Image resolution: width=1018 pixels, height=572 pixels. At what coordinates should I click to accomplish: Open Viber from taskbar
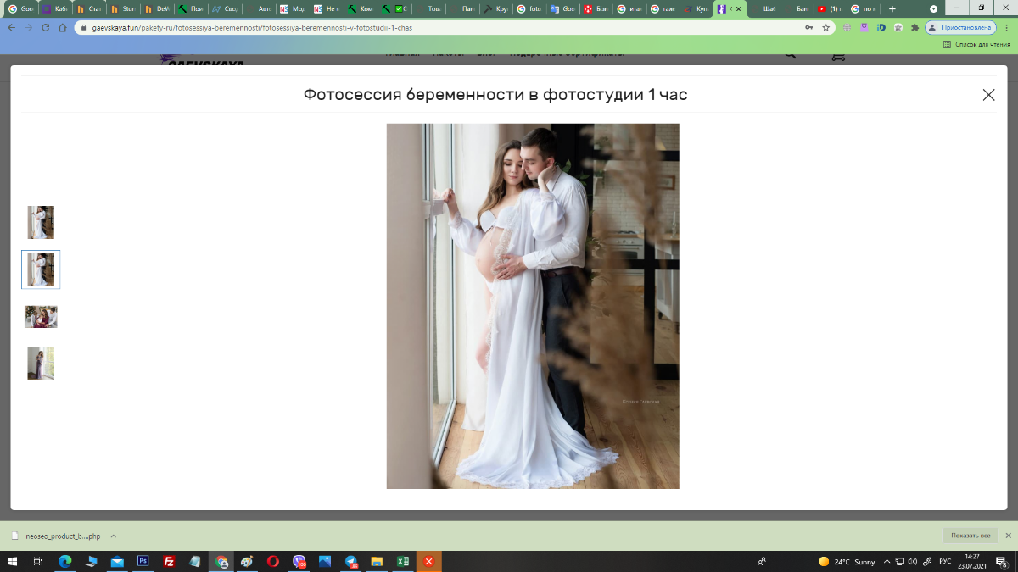pyautogui.click(x=299, y=561)
